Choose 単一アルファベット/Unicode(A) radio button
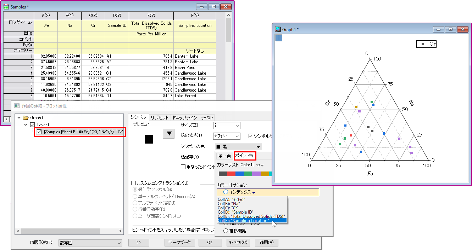The height and width of the screenshot is (250, 472). 135,196
